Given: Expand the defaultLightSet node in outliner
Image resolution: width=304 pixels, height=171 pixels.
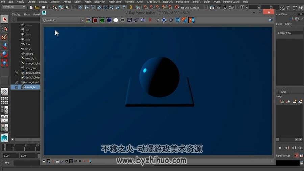Looking at the screenshot, I should (16, 73).
